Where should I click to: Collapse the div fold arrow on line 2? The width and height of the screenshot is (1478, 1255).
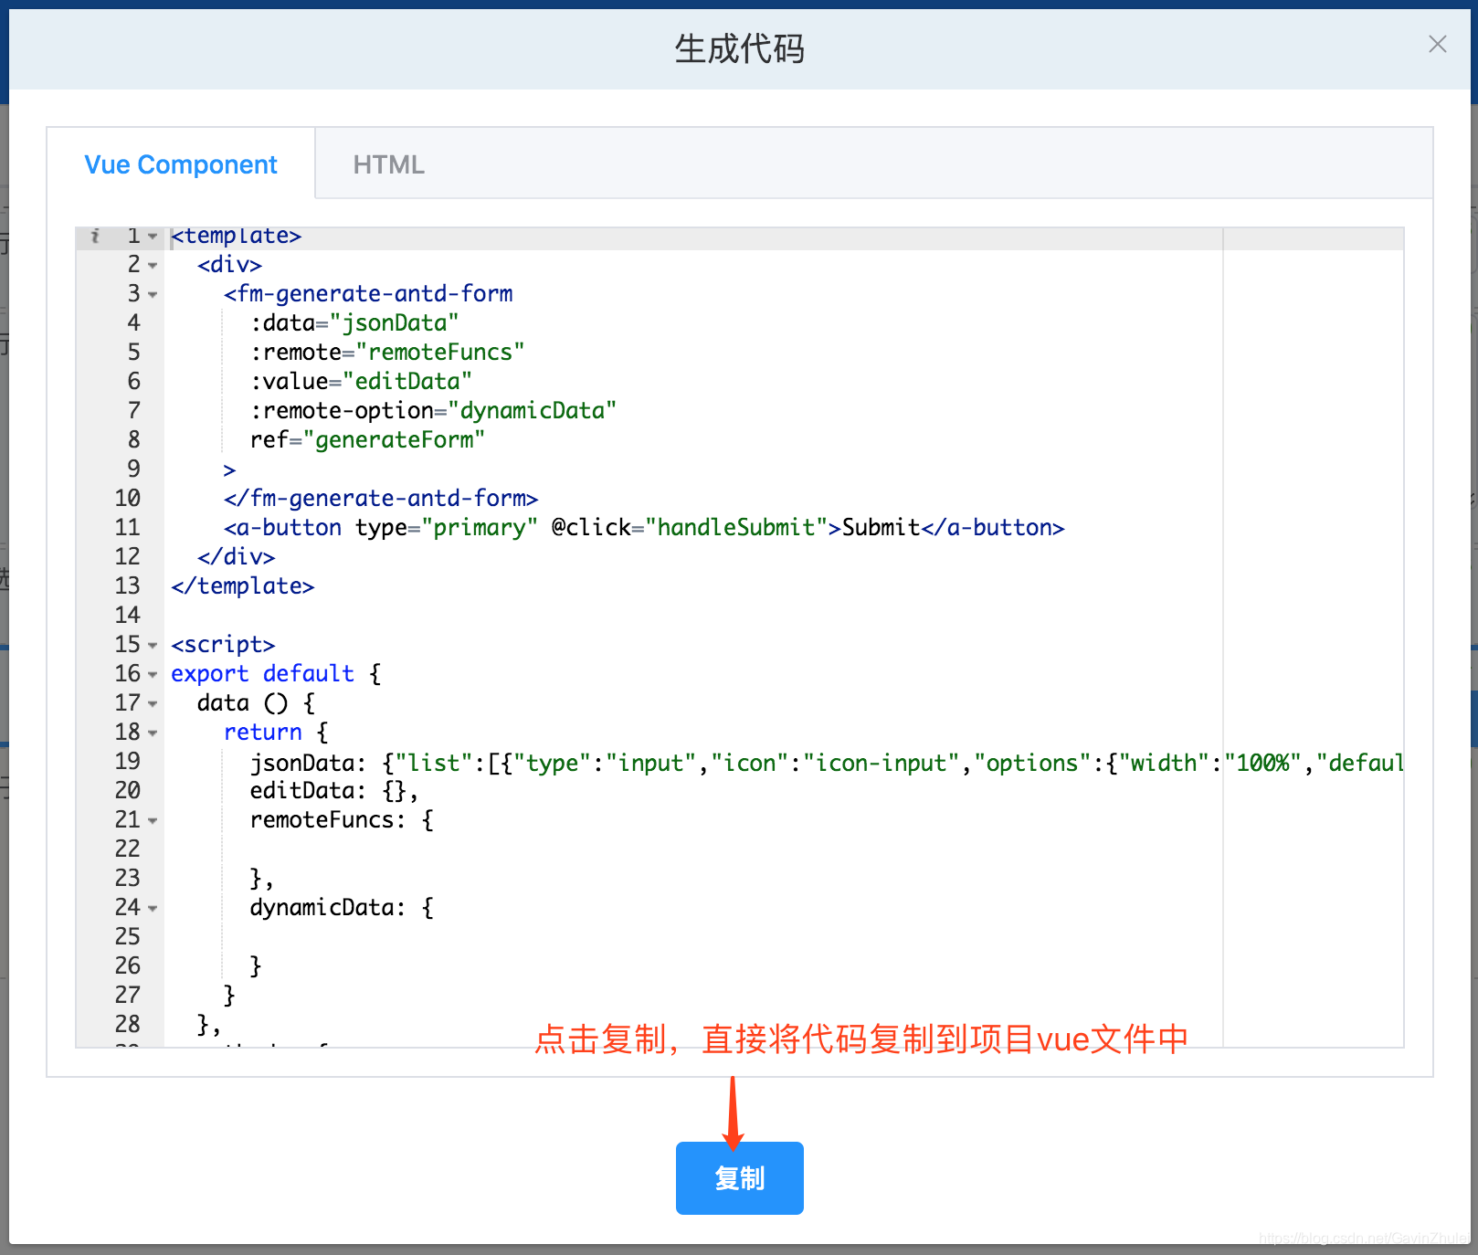tap(153, 266)
